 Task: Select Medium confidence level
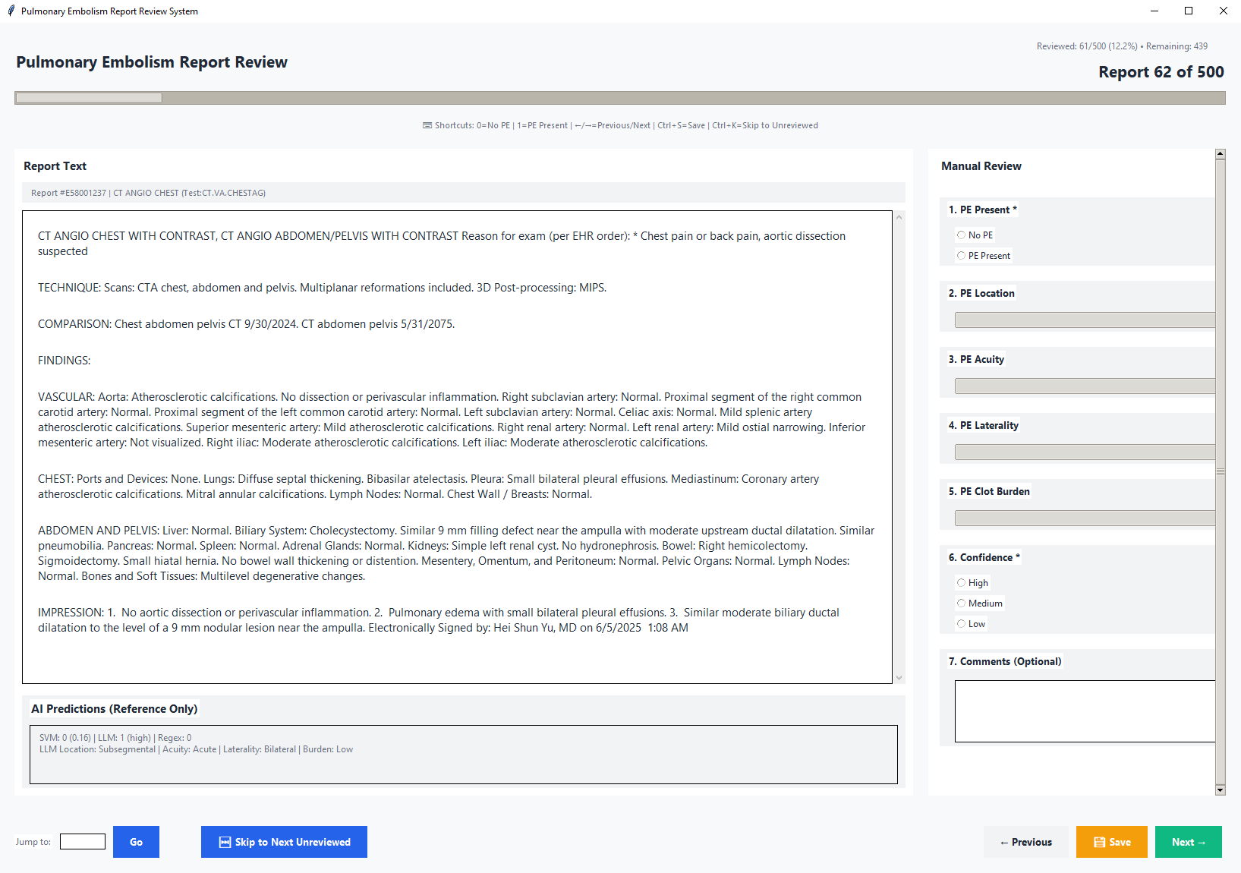click(961, 603)
